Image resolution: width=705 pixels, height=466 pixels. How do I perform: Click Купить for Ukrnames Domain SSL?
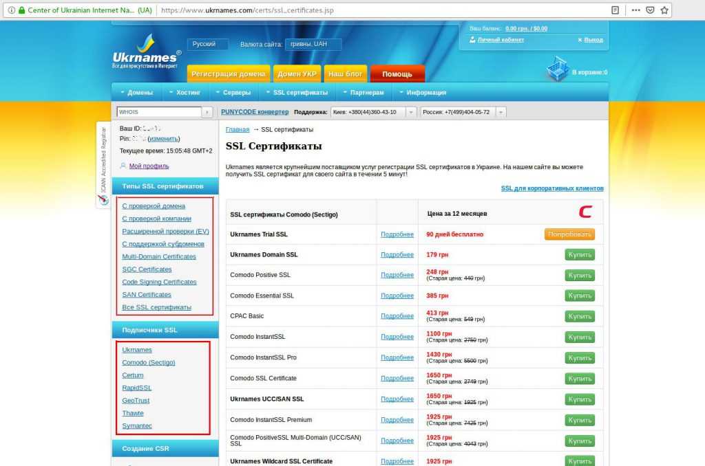[580, 254]
